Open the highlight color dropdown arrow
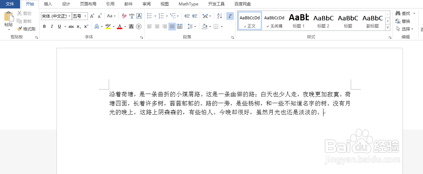Viewport: 423px width, 174px height. [114, 26]
